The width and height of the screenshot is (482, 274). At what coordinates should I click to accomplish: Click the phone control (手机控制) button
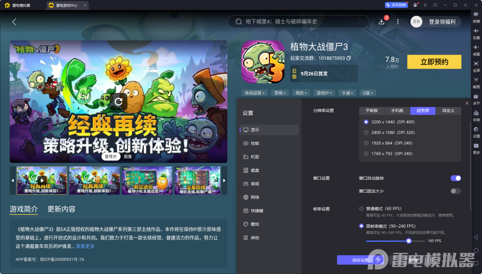coord(396,5)
